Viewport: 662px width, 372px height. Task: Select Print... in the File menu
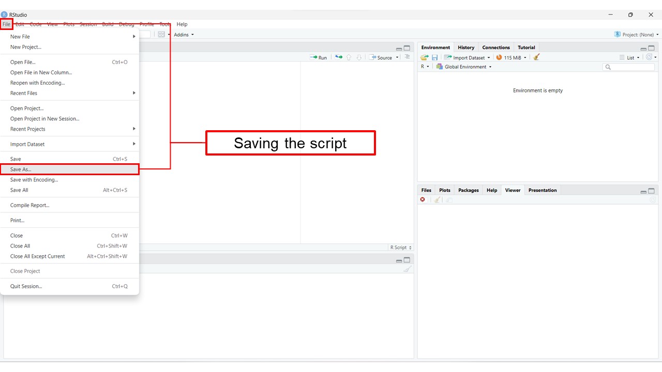coord(69,221)
